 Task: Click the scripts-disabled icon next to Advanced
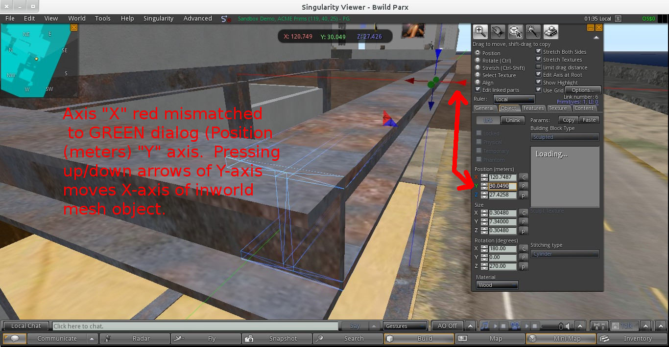[225, 19]
